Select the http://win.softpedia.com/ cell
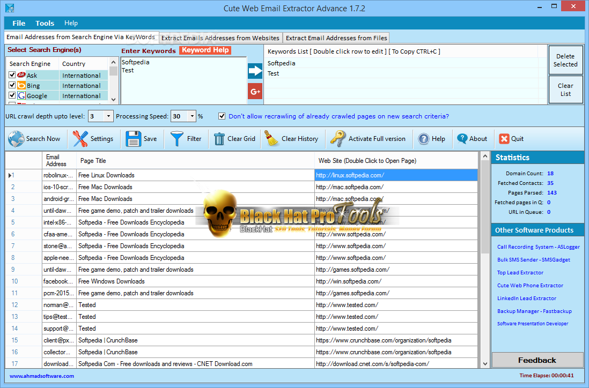589x388 pixels. point(396,281)
